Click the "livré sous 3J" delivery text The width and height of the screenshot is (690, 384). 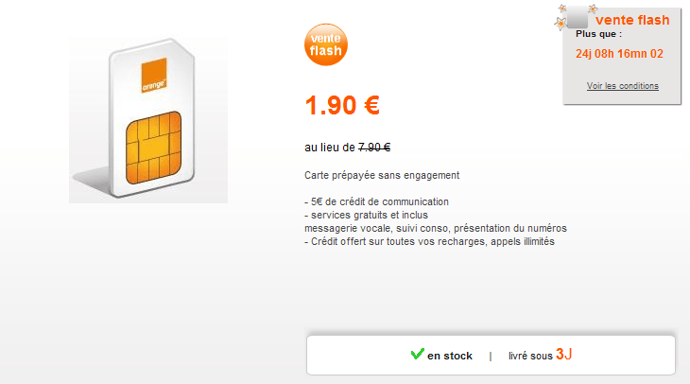pos(540,355)
